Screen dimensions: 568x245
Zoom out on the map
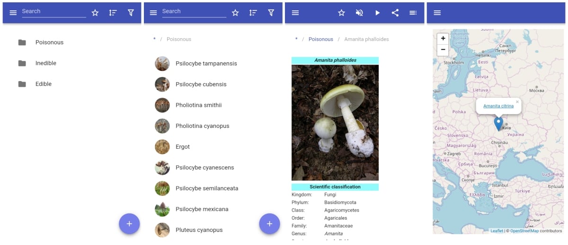click(x=443, y=50)
